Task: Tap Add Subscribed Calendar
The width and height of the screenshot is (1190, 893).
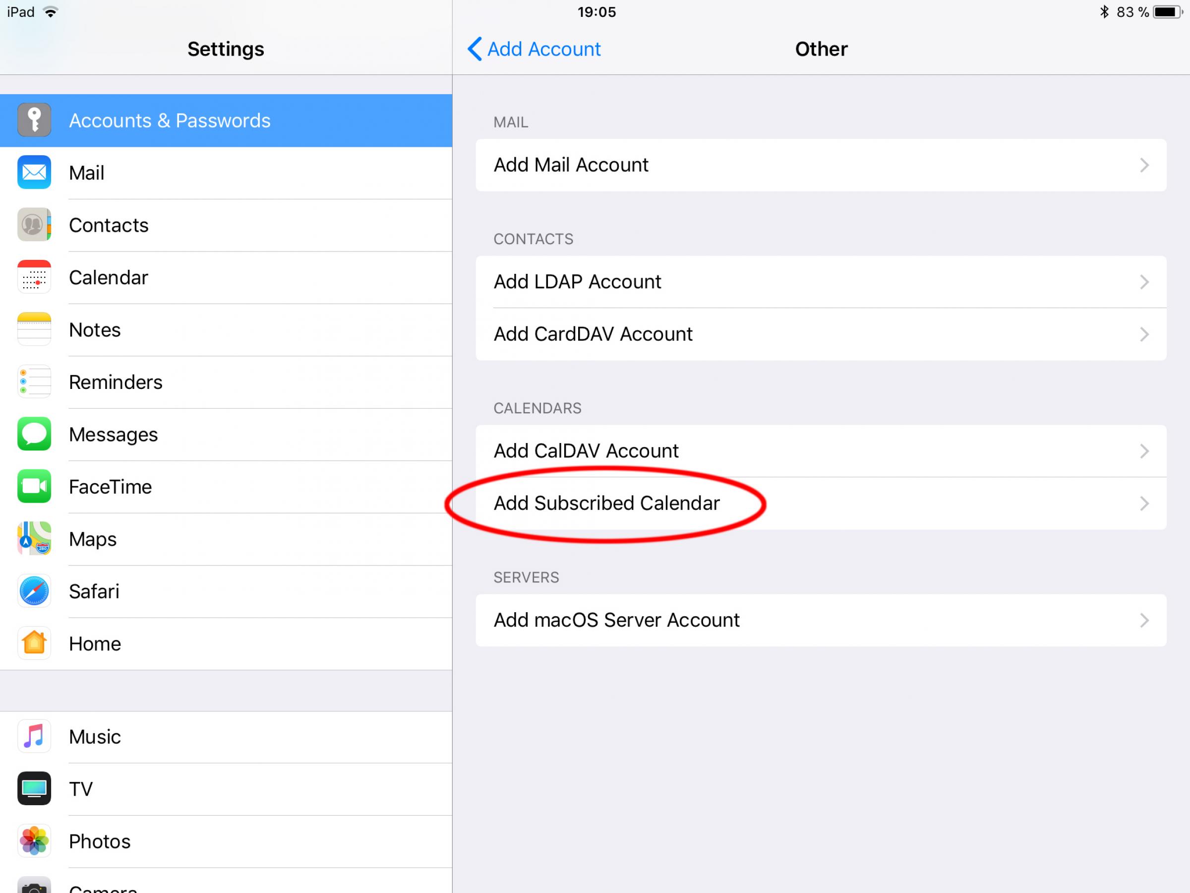Action: click(x=606, y=503)
